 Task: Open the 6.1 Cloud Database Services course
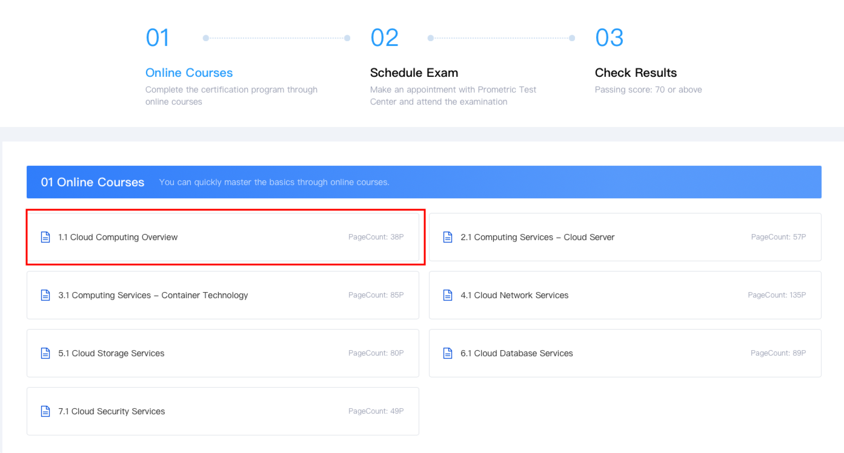516,353
